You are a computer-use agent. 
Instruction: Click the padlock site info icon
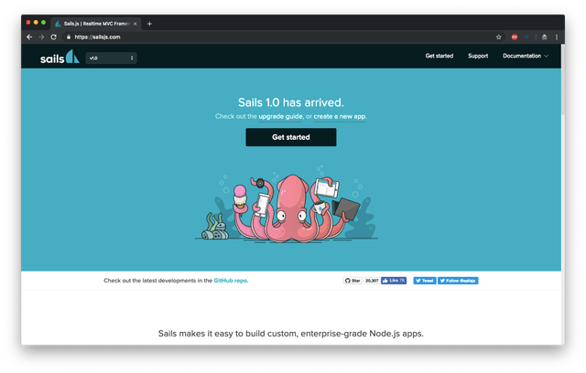click(69, 37)
